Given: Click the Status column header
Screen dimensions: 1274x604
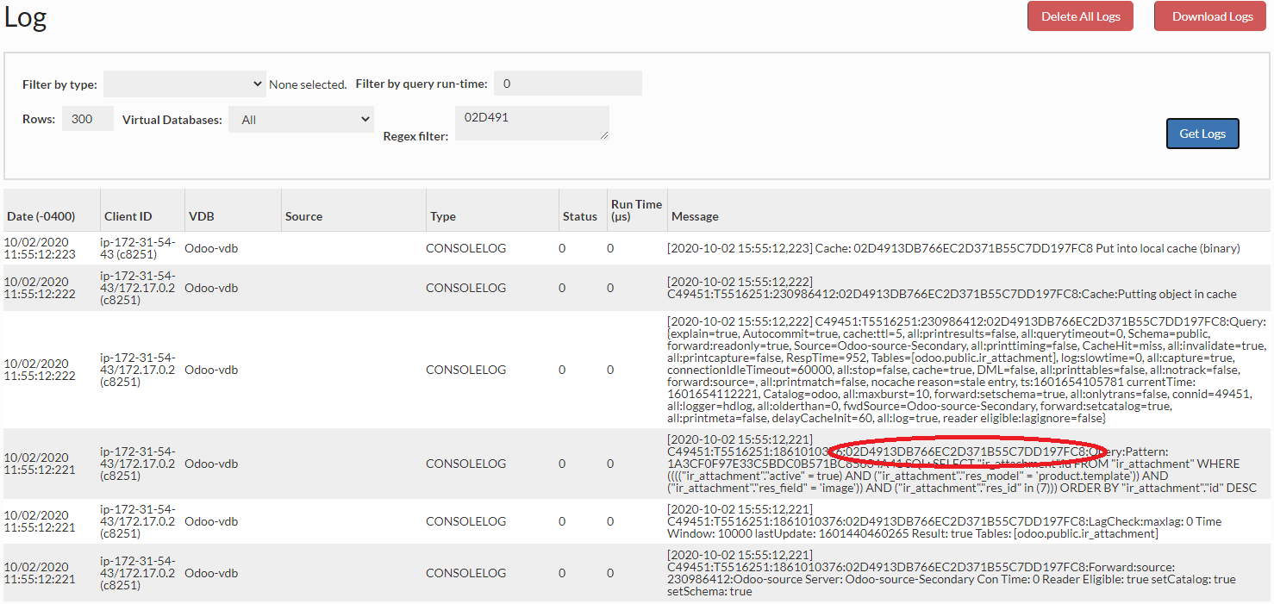Looking at the screenshot, I should click(579, 216).
